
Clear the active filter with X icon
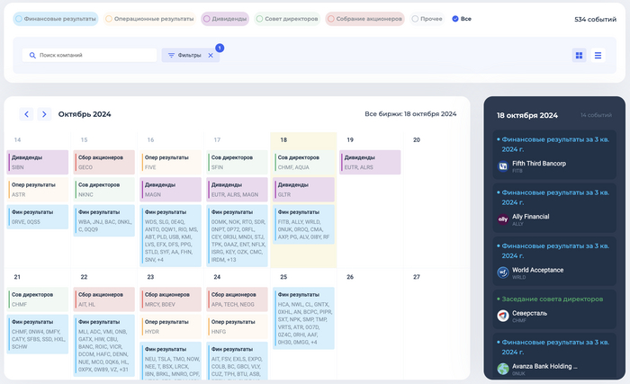coord(211,56)
